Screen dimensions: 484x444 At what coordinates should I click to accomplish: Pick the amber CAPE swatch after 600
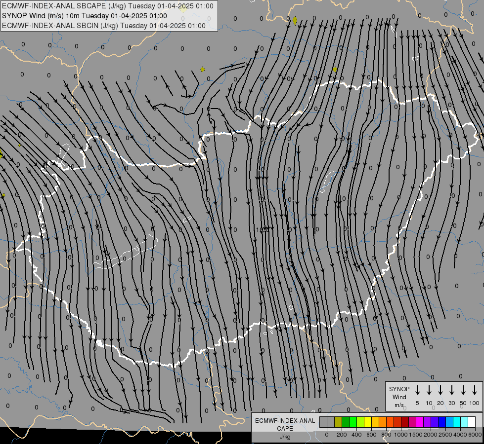click(x=375, y=422)
